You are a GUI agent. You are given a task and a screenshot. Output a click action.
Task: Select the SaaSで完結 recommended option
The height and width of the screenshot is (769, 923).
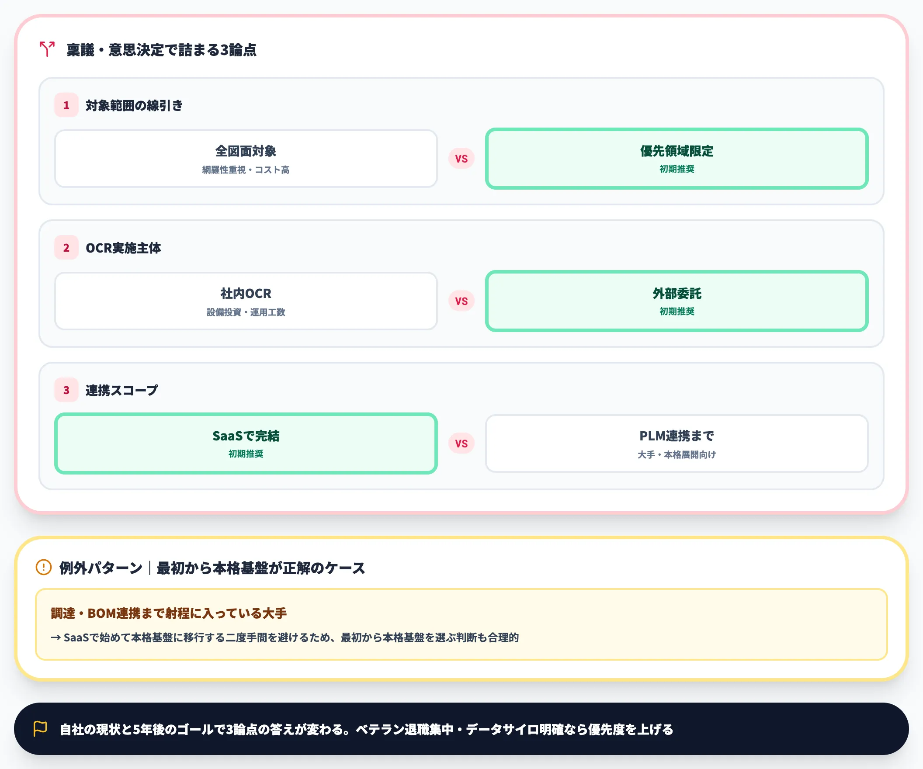[x=246, y=443]
